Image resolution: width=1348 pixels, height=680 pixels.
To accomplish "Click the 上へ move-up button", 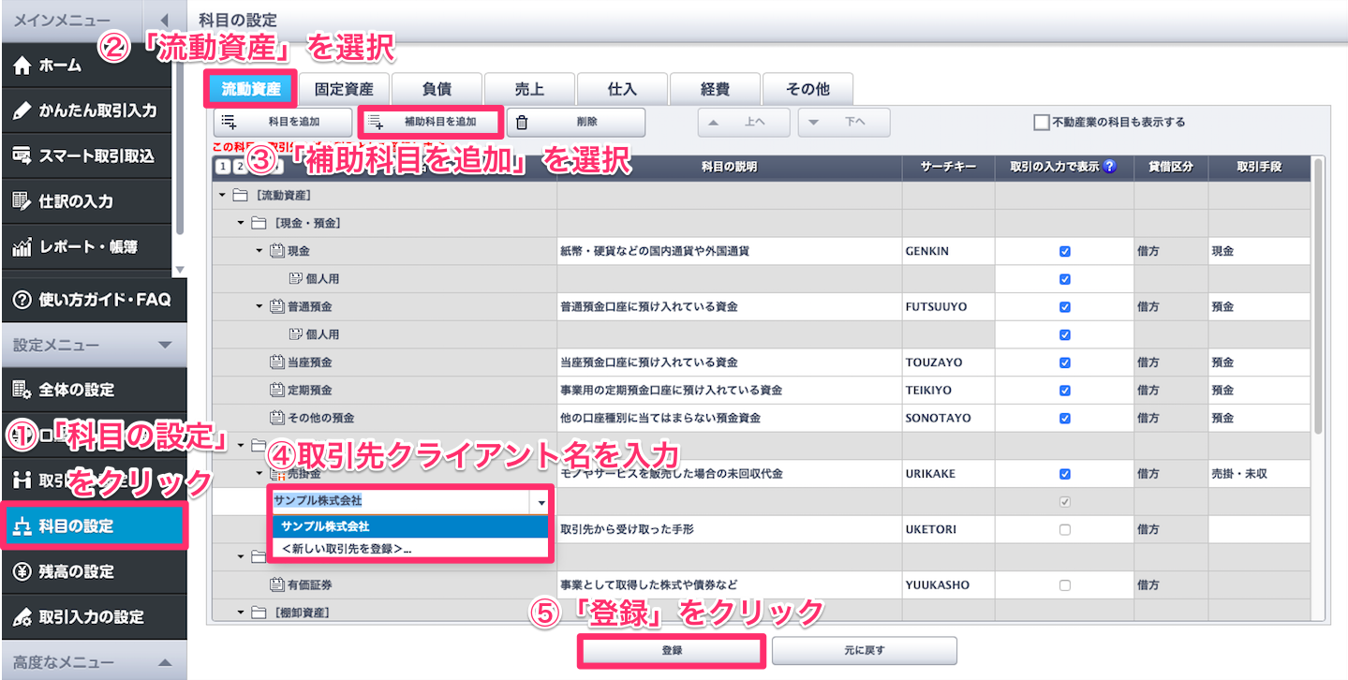I will click(x=744, y=123).
